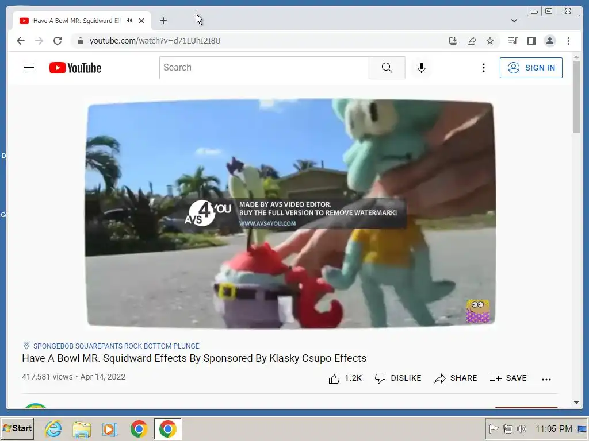Click show desktop icon beside the clock
This screenshot has width=589, height=441.
point(582,428)
